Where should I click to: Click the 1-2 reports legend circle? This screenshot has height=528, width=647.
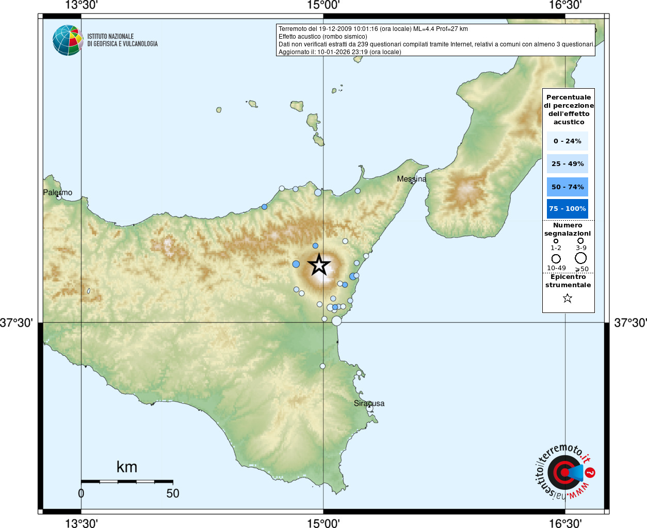[556, 241]
